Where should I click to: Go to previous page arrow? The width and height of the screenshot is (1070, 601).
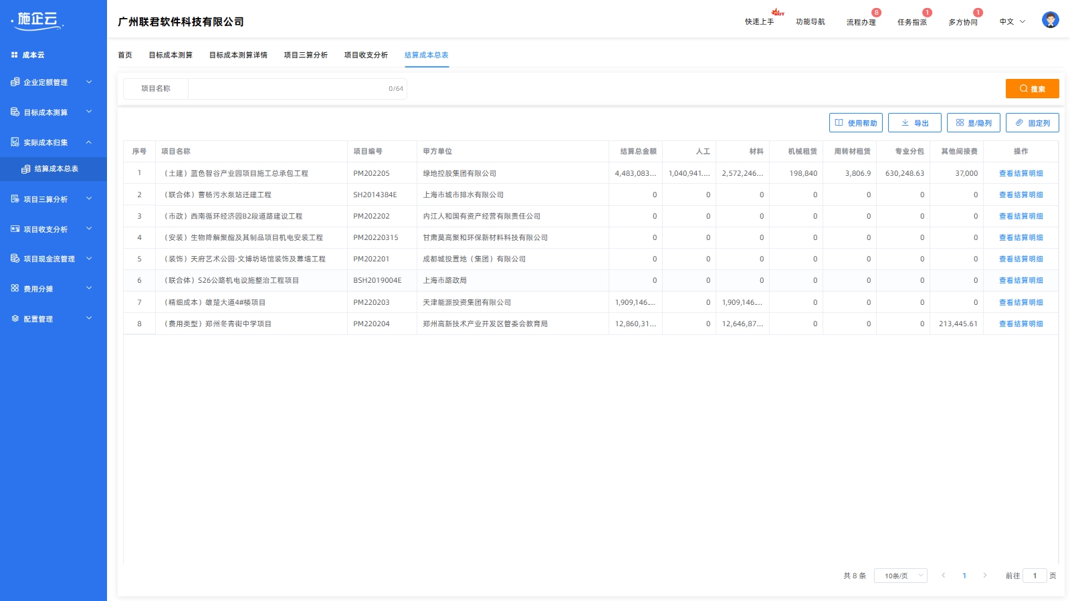point(943,576)
